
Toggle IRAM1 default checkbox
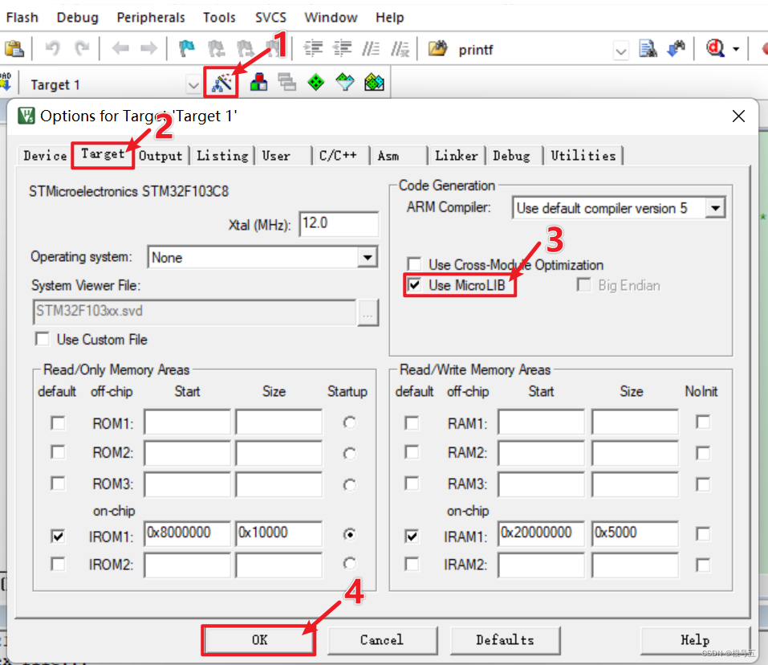coord(412,536)
